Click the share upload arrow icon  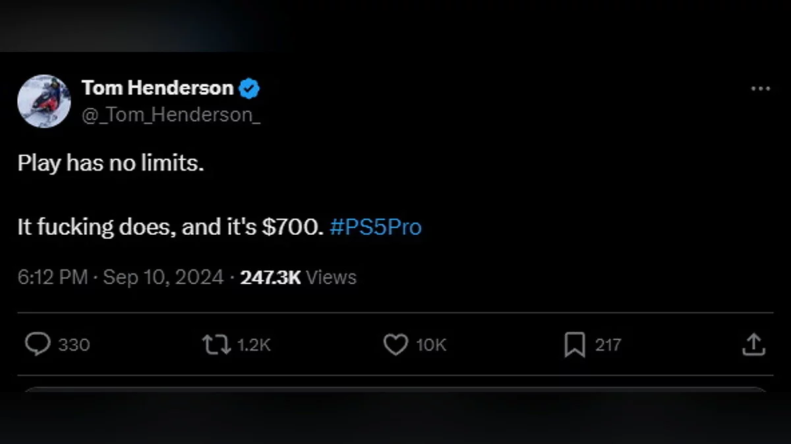coord(753,344)
